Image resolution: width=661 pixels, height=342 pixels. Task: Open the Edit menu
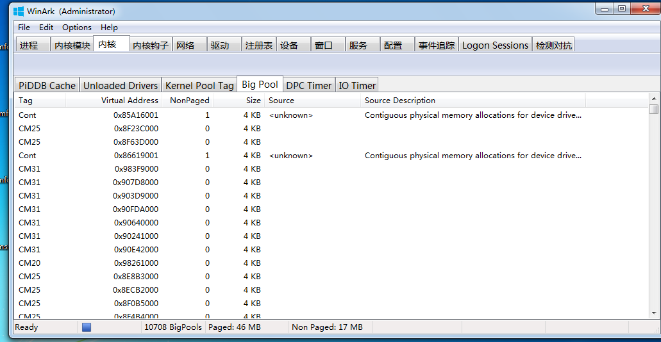tap(46, 28)
